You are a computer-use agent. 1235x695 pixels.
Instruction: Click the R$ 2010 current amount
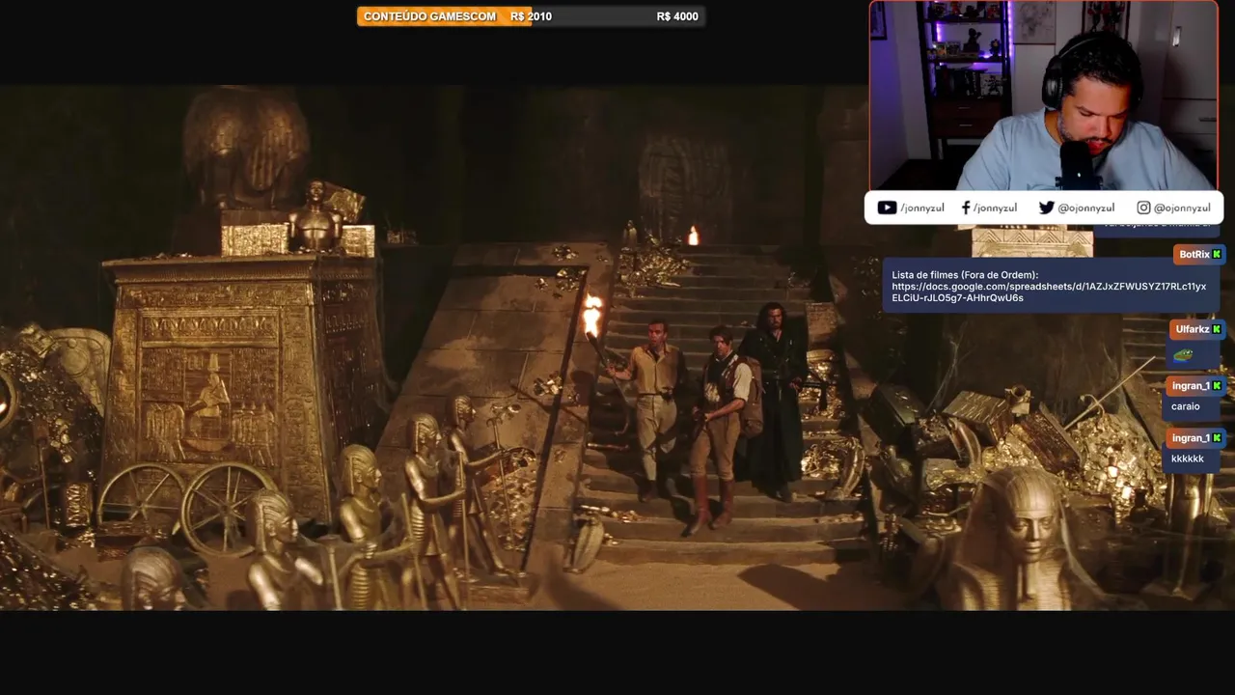click(532, 16)
